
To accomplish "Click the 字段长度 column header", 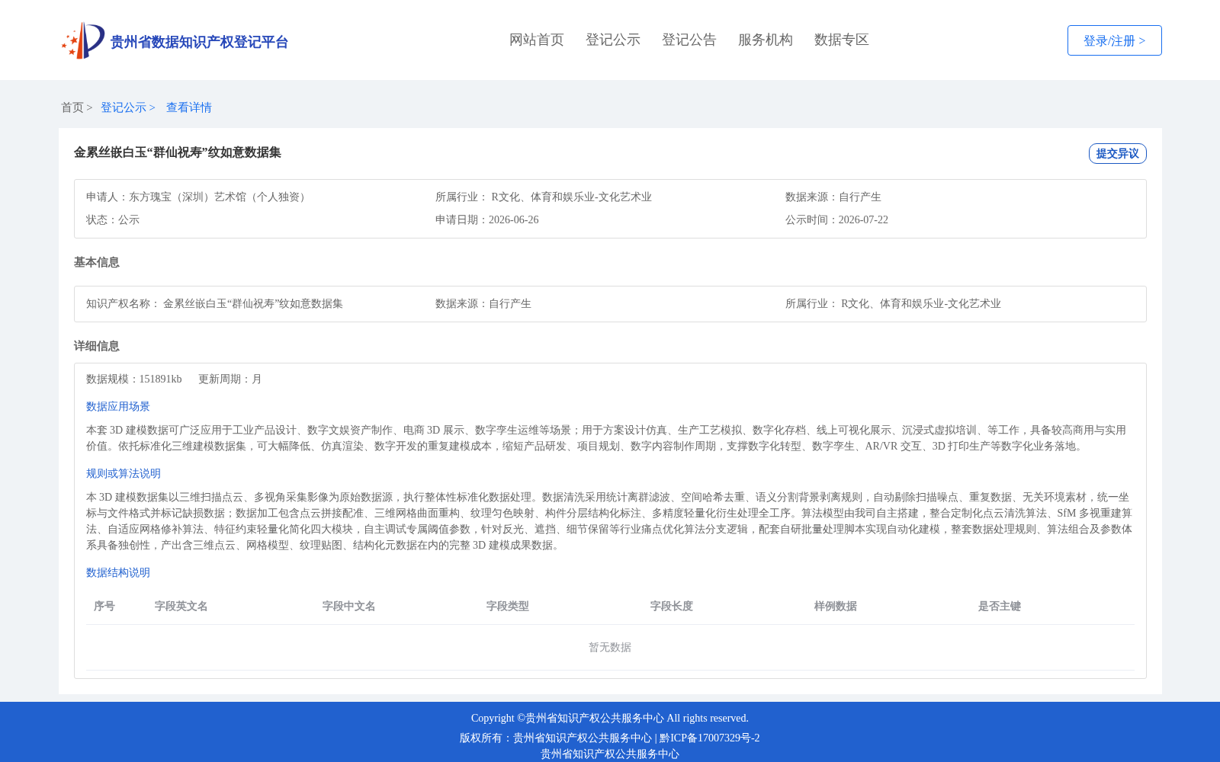I will coord(672,606).
